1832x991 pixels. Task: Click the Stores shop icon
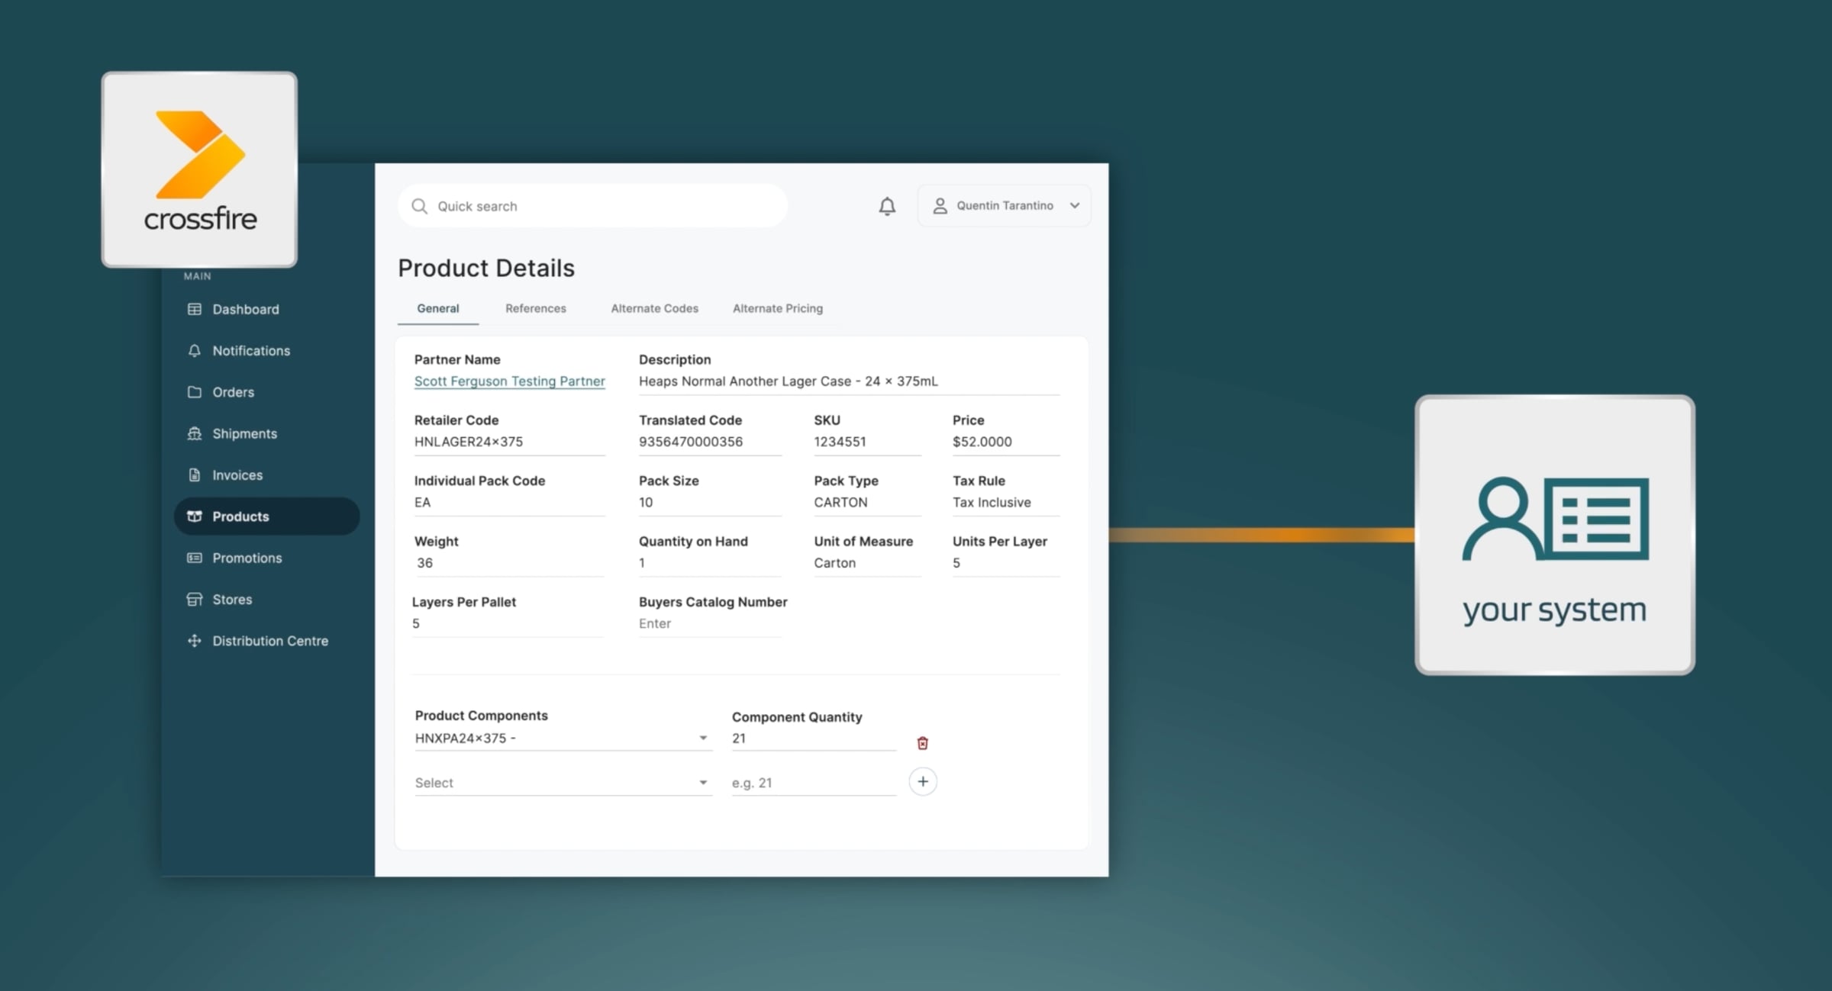pyautogui.click(x=195, y=599)
